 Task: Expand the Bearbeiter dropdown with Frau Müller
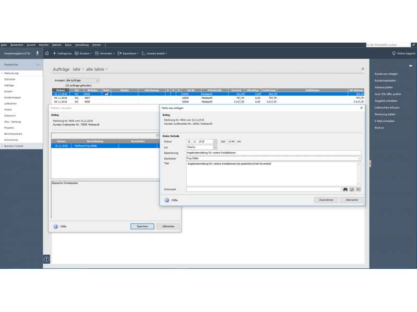coord(359,159)
